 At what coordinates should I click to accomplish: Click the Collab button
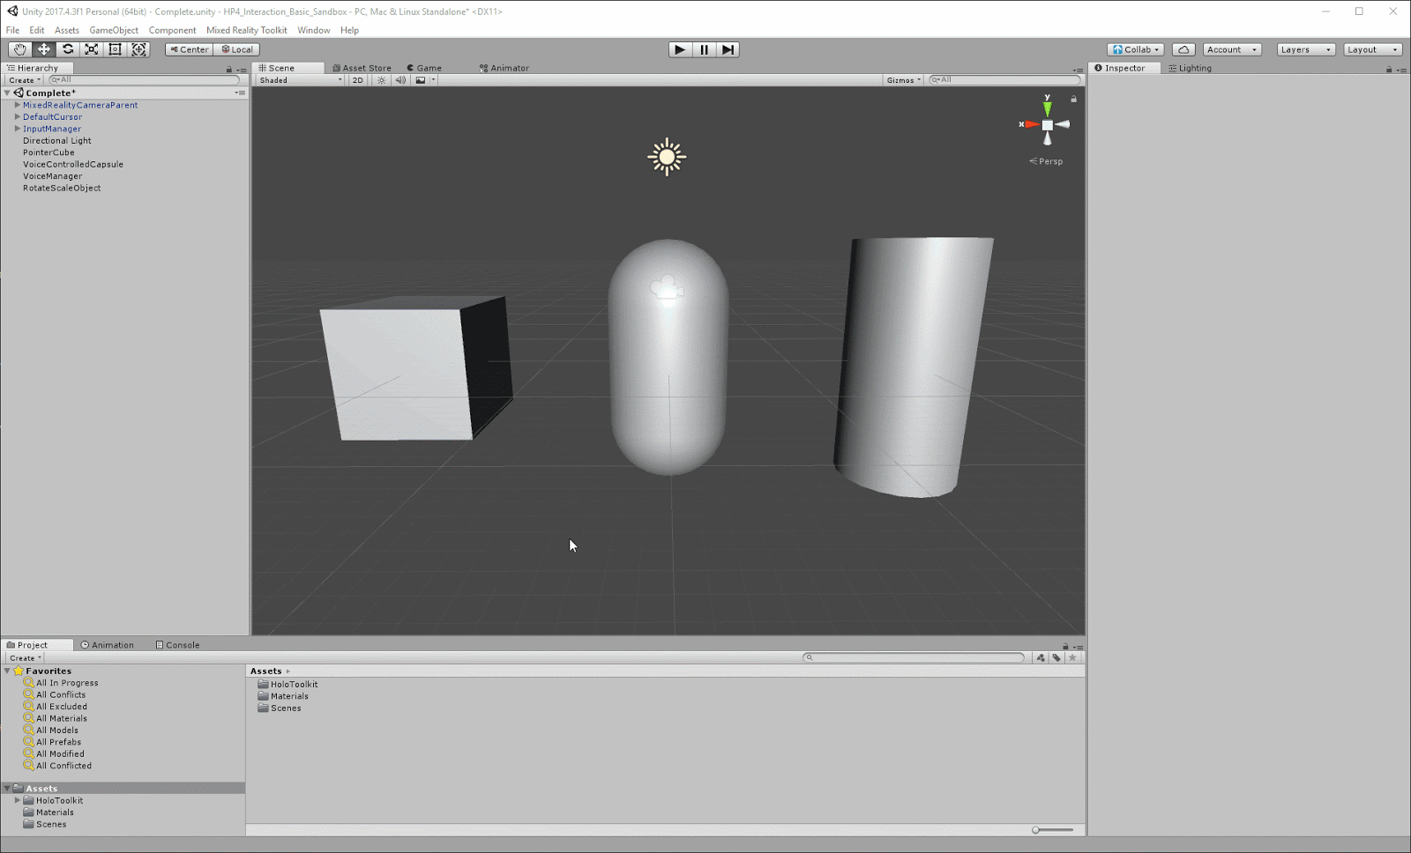[x=1135, y=49]
